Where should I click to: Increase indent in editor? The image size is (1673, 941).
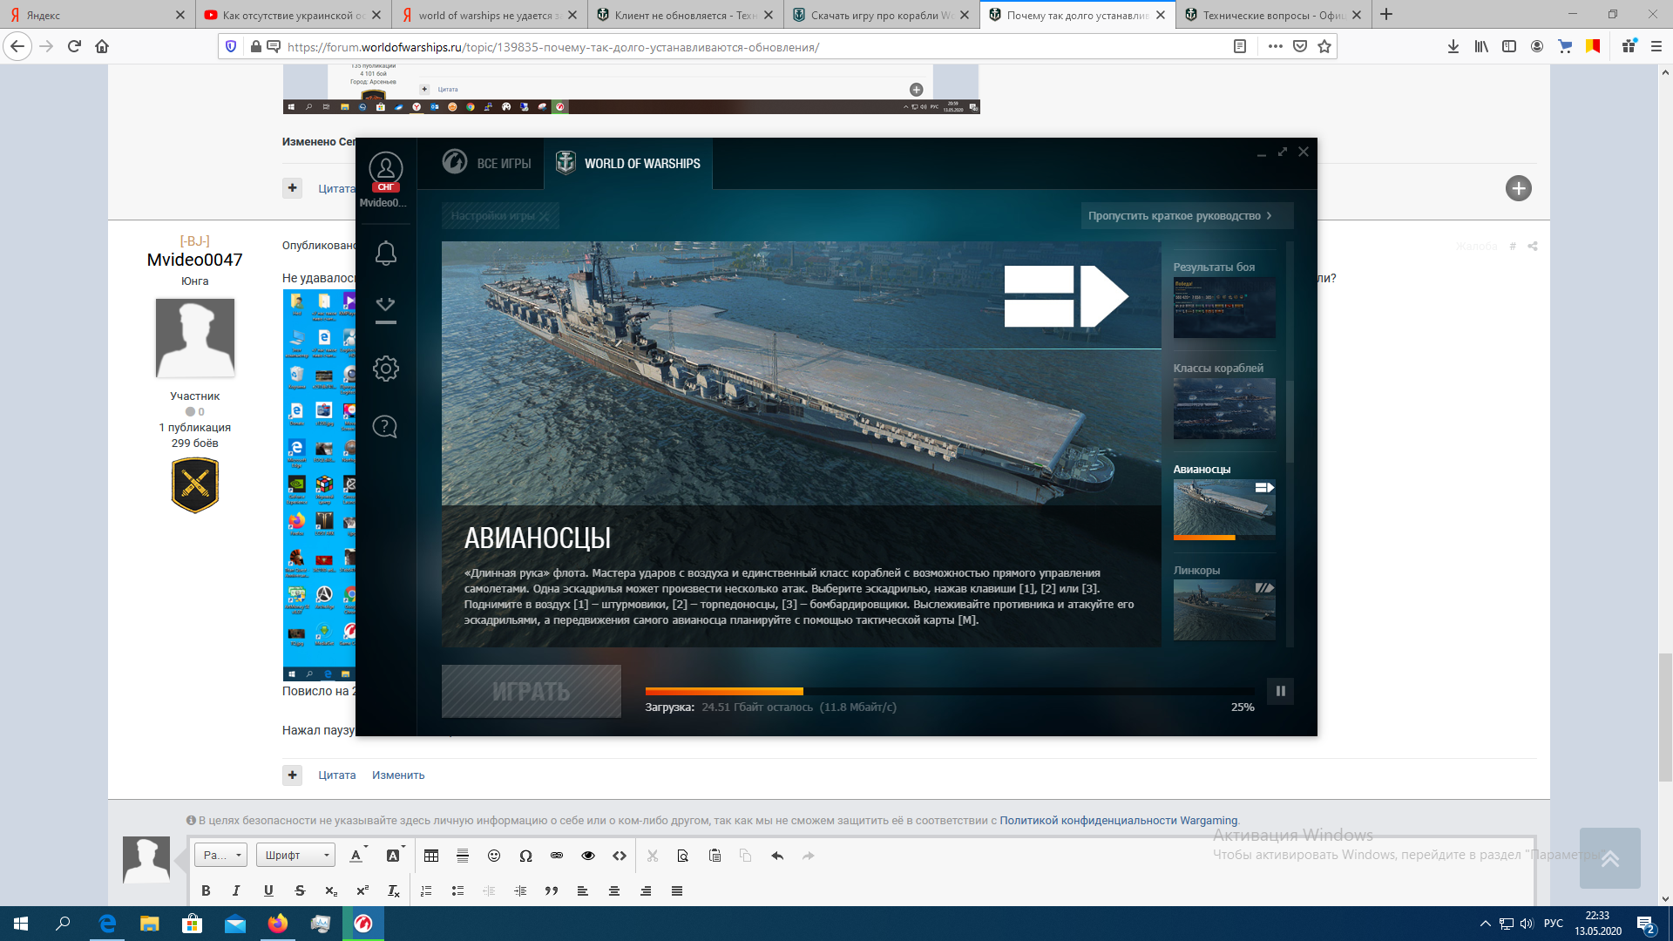click(520, 890)
